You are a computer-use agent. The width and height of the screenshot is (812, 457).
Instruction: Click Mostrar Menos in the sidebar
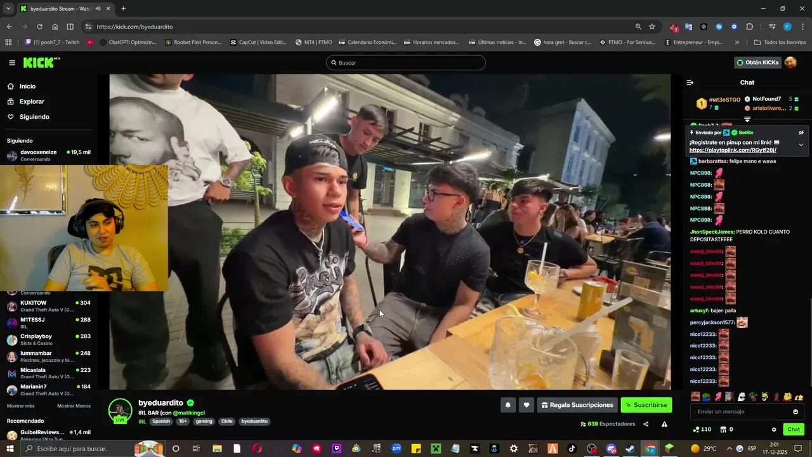tap(74, 406)
